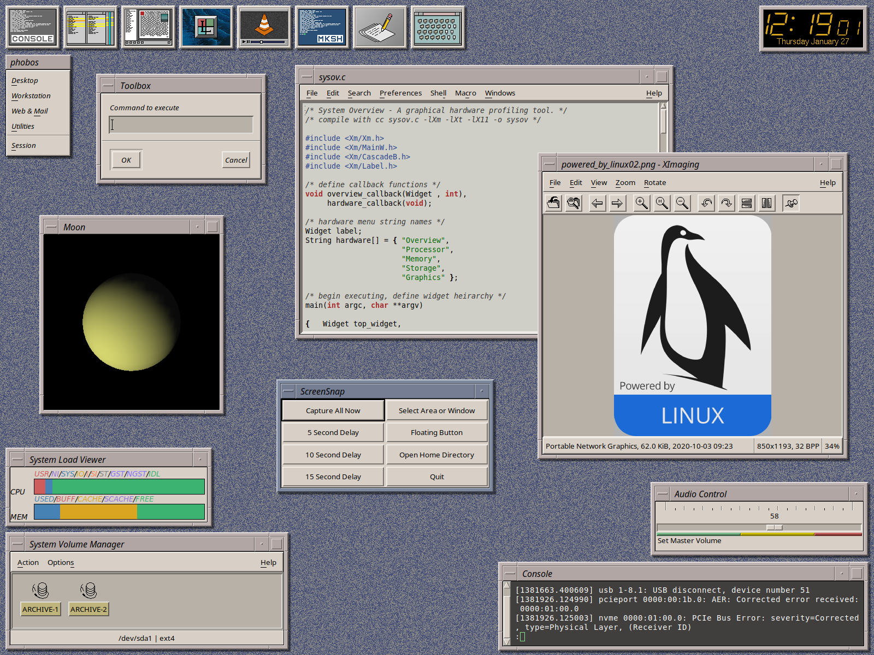The width and height of the screenshot is (874, 655).
Task: Open window menu of ScreenSnap
Action: pos(288,391)
